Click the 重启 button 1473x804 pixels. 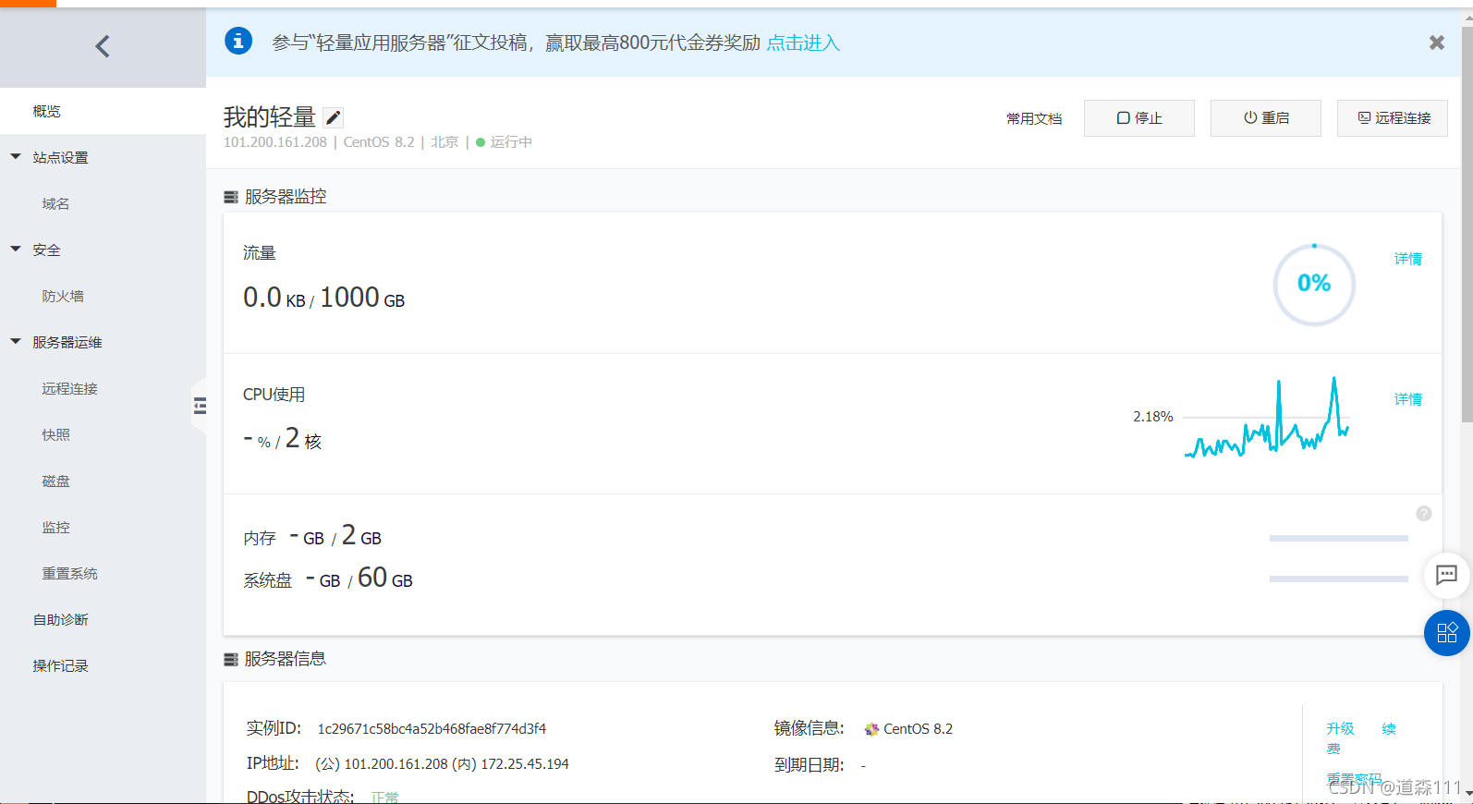[1266, 118]
